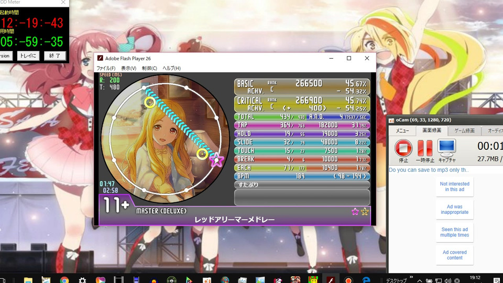Show hidden tray icons caret
The width and height of the screenshot is (503, 283).
tap(420, 281)
